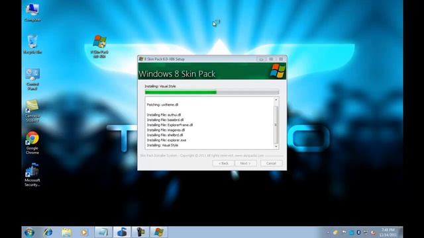Minimize the Skin Pack setup window
The width and height of the screenshot is (424, 238).
click(x=261, y=59)
